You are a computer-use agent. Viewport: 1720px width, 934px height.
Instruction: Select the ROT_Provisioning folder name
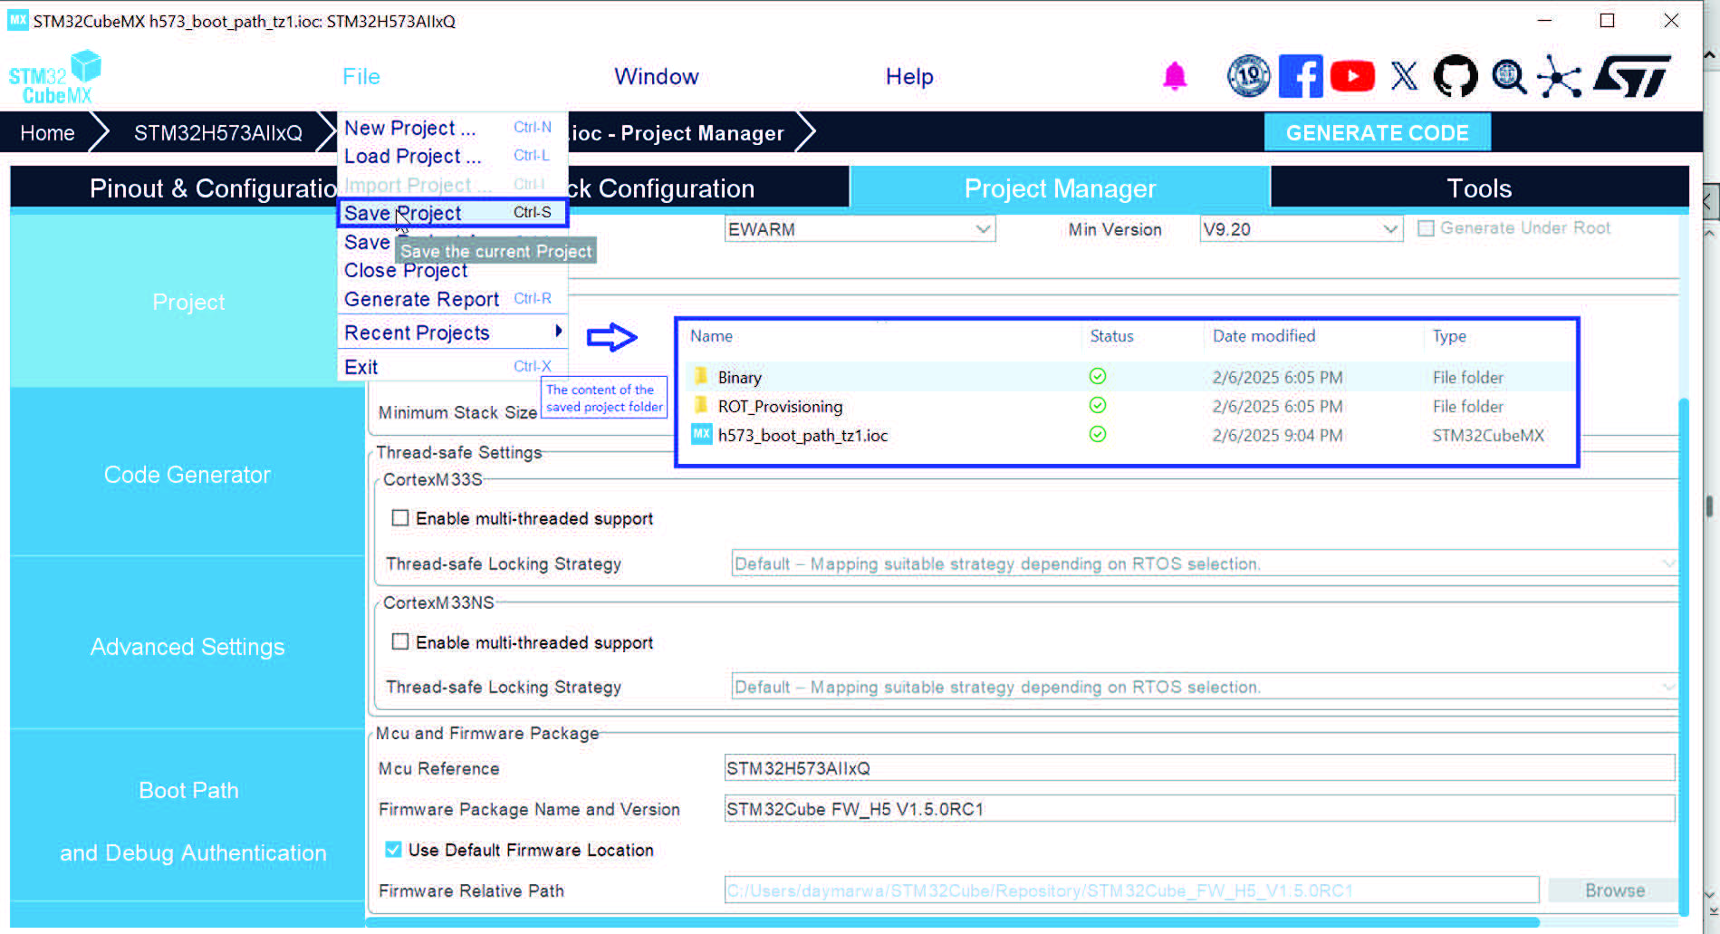pyautogui.click(x=780, y=406)
